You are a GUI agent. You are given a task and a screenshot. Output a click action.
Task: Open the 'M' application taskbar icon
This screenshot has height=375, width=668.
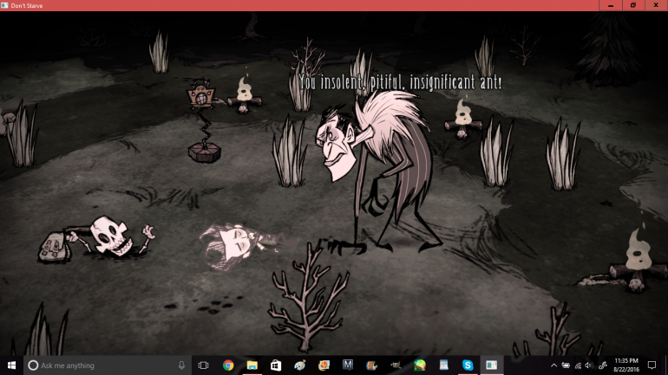tap(348, 365)
